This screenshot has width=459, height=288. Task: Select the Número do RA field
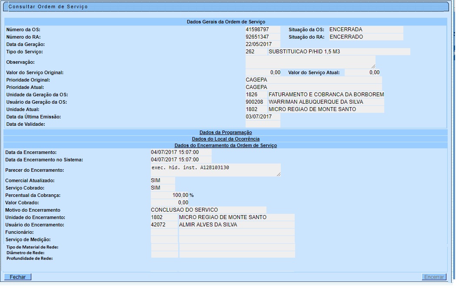click(263, 37)
